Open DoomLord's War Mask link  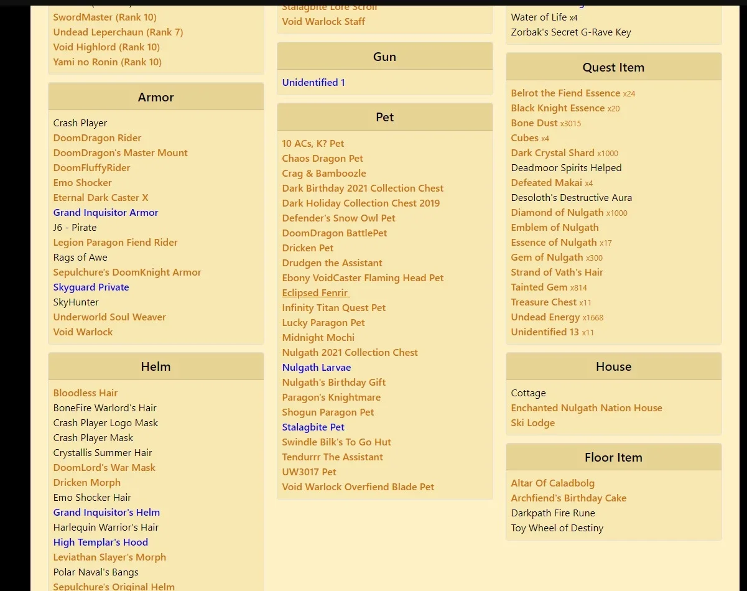pyautogui.click(x=104, y=468)
